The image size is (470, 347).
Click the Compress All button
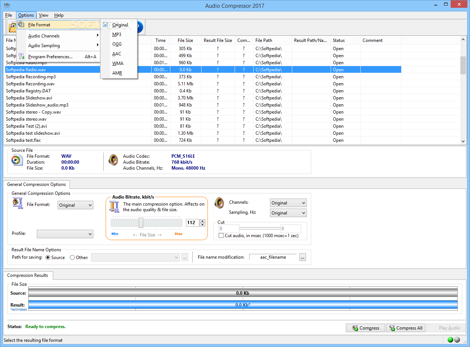[x=405, y=328]
